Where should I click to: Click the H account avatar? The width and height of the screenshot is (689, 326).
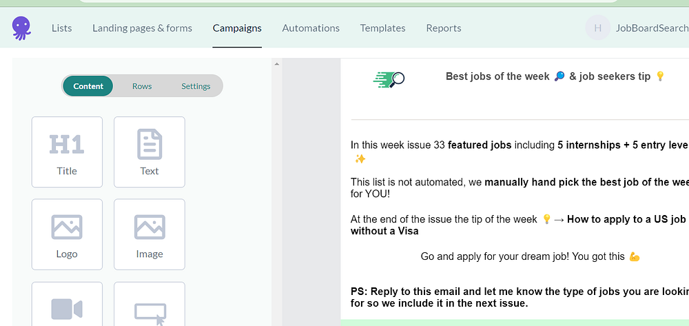click(x=597, y=28)
